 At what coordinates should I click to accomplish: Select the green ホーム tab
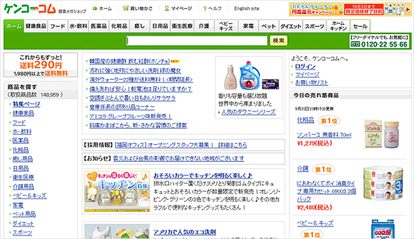tap(13, 26)
